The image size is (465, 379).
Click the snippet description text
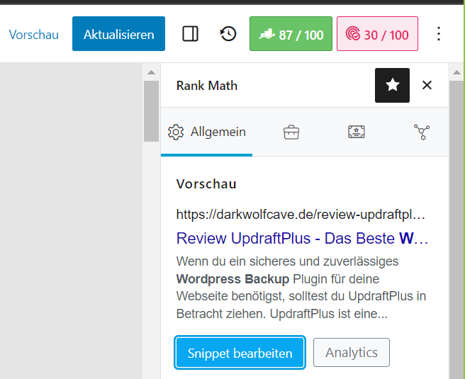coord(301,288)
